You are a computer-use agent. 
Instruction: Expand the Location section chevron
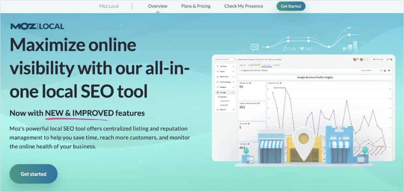(234, 66)
